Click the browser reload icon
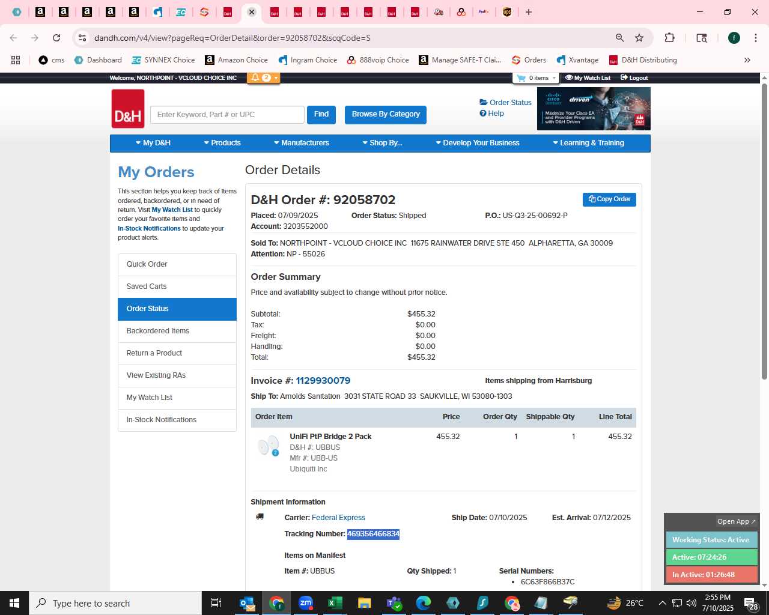Viewport: 769px width, 615px height. click(56, 38)
